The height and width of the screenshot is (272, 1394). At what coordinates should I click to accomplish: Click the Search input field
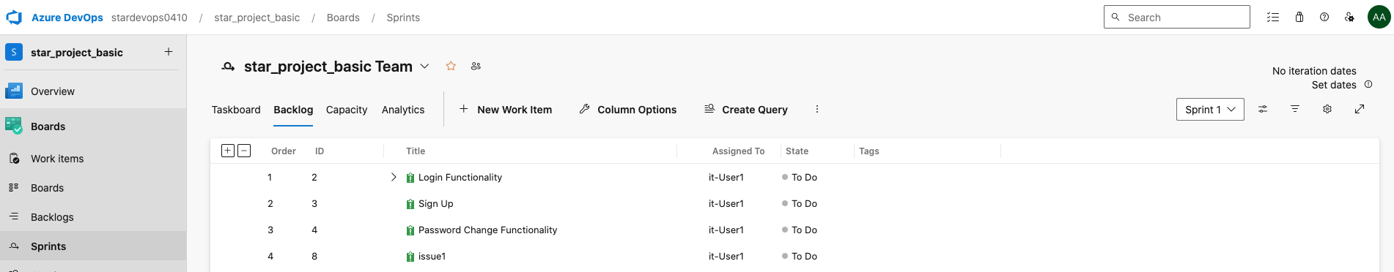1177,17
